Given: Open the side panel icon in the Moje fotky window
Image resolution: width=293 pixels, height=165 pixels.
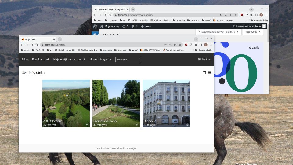Looking at the screenshot, I should (x=201, y=45).
